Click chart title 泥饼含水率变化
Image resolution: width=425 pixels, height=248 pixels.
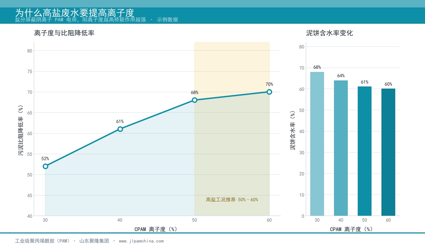point(329,33)
